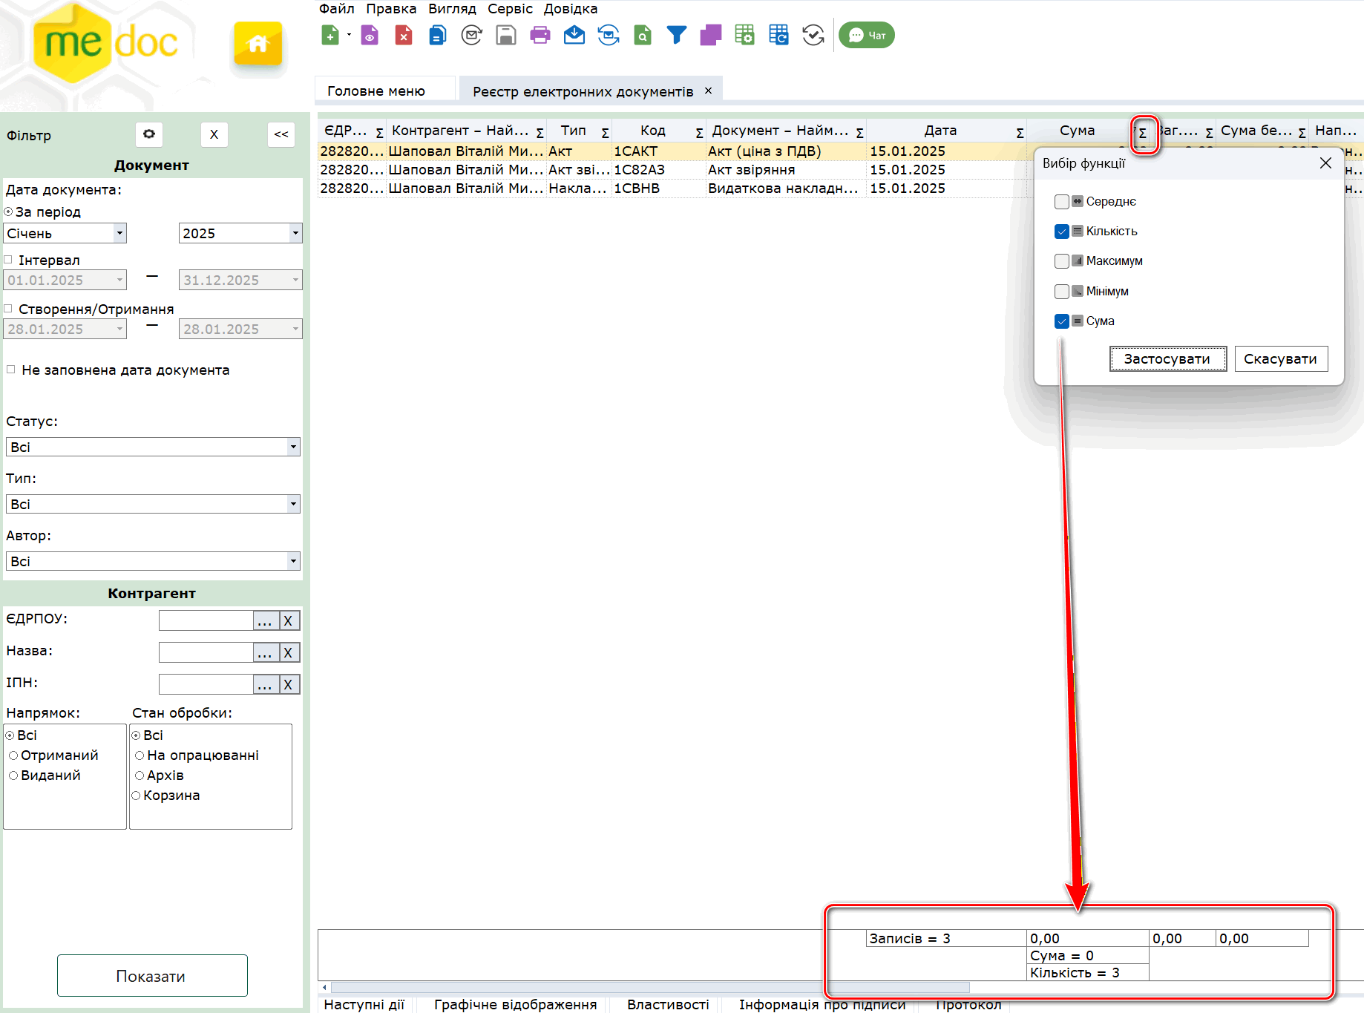Click the yellow home button

click(x=258, y=44)
